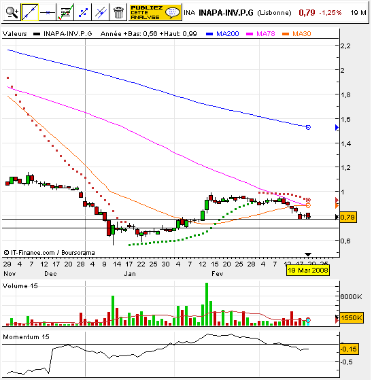Select the erase single line tool
Screen dimensions: 374x382
click(101, 12)
